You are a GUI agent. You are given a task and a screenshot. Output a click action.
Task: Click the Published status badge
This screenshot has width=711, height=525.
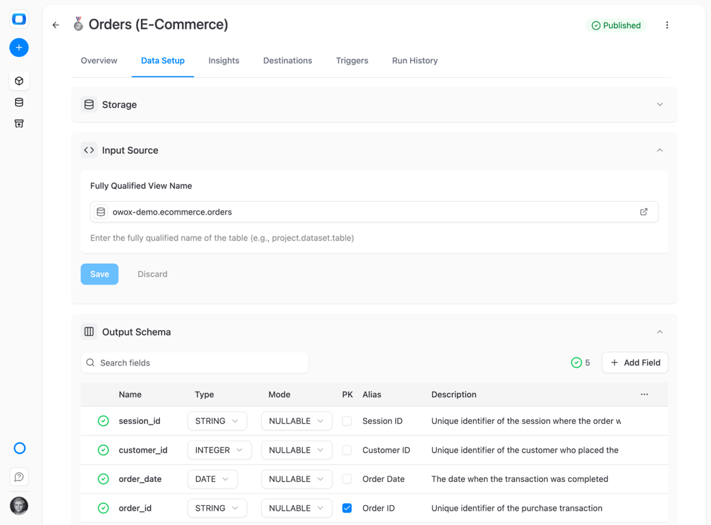616,25
